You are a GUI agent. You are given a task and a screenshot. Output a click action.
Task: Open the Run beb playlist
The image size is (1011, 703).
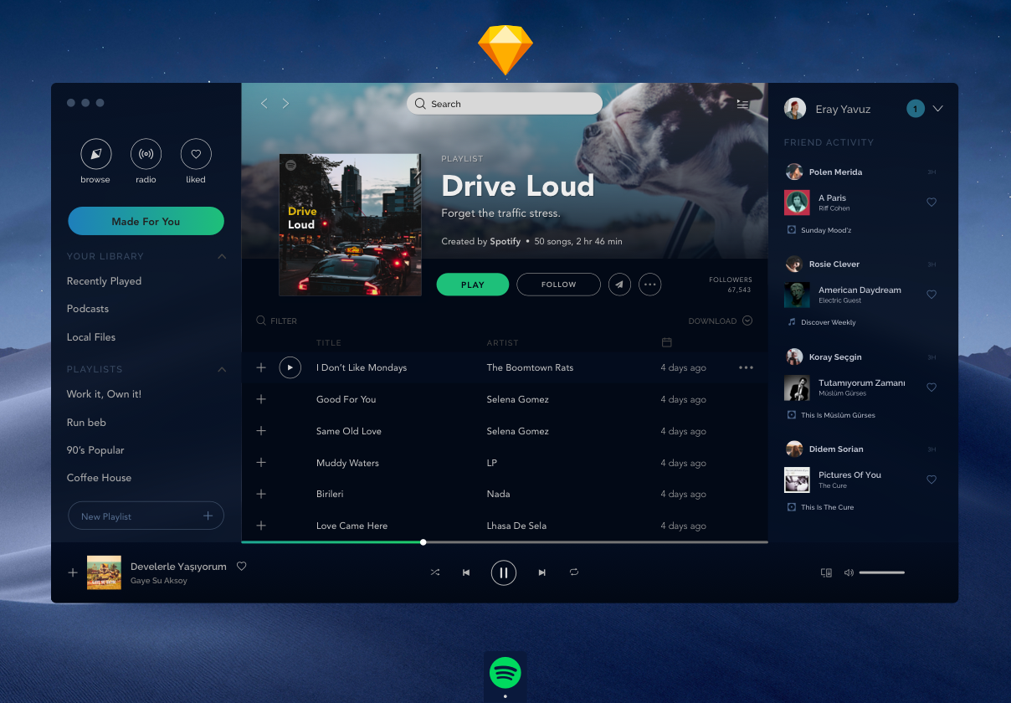pos(86,423)
